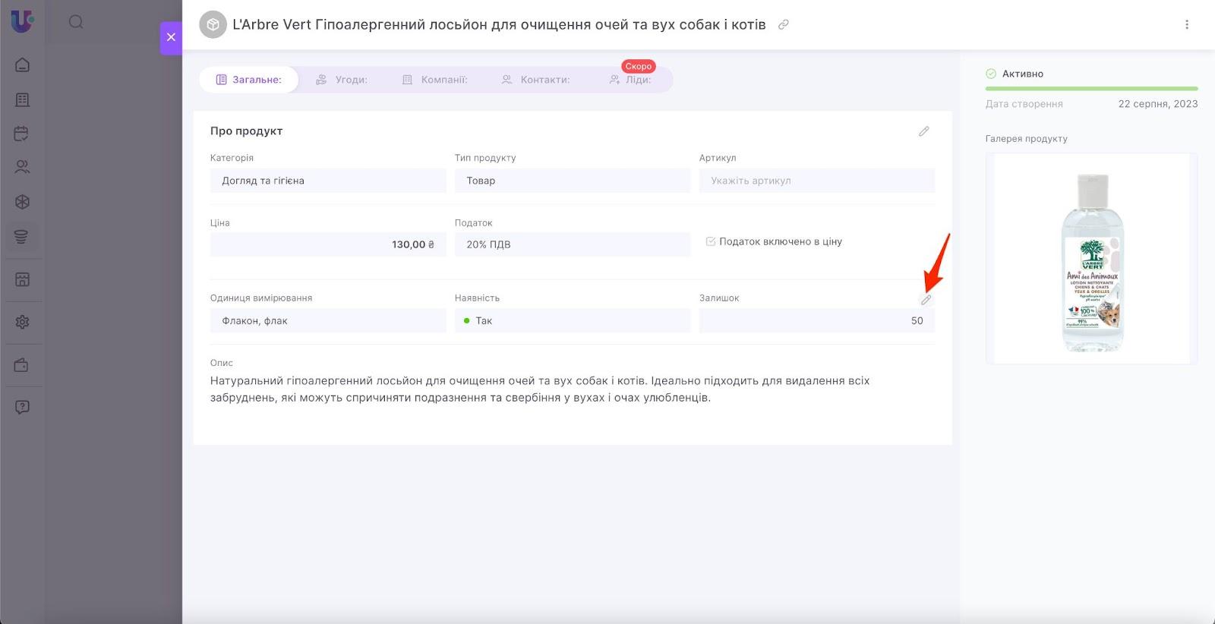Screen dimensions: 1215x624
Task: Click the product description text
Action: coord(540,389)
